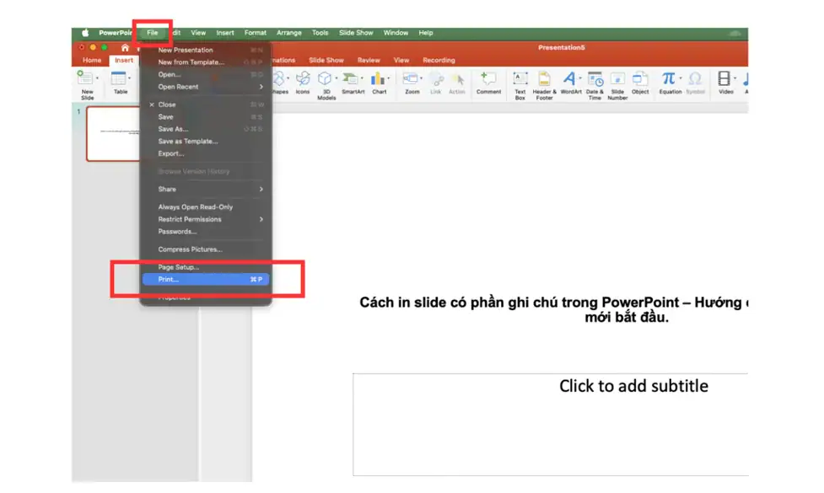Click the subtitle placeholder on the slide
824x493 pixels.
coord(632,386)
